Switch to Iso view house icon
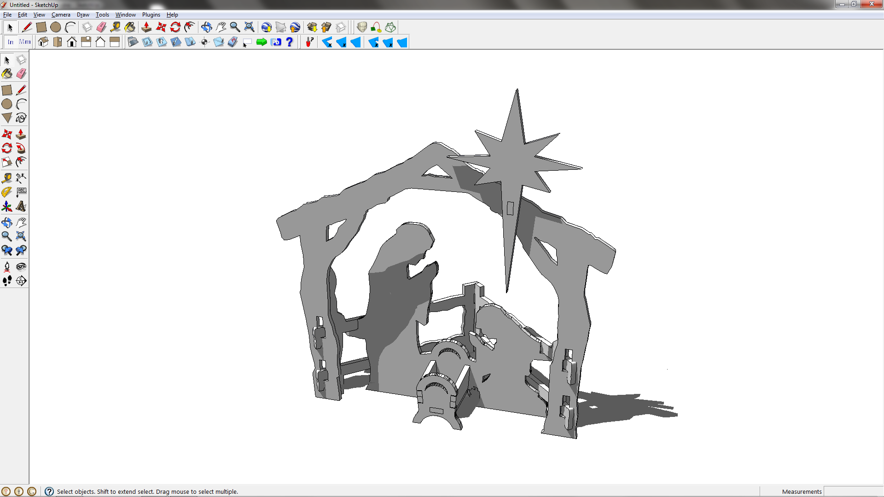This screenshot has height=497, width=884. tap(43, 42)
